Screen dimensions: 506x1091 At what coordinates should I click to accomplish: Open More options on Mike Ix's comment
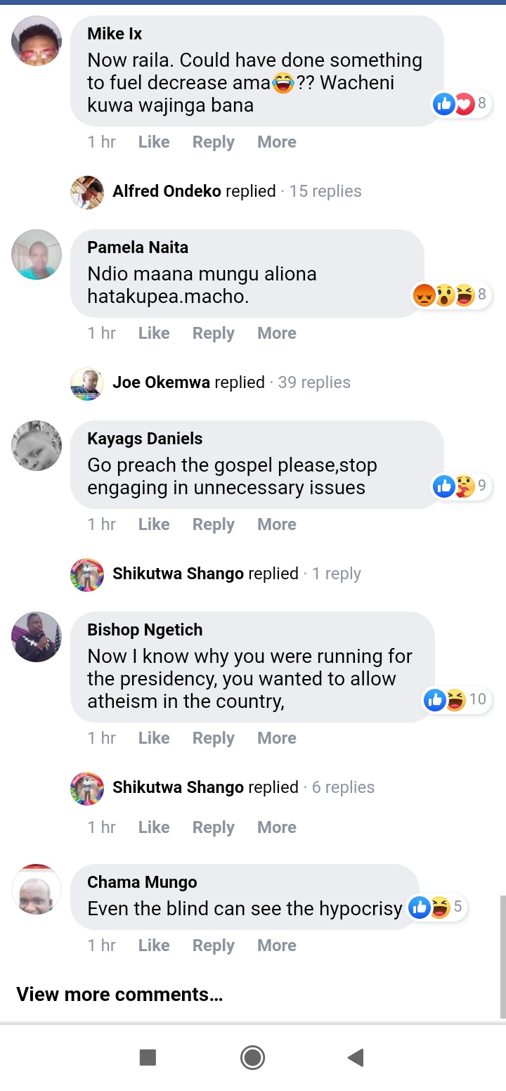tap(277, 142)
